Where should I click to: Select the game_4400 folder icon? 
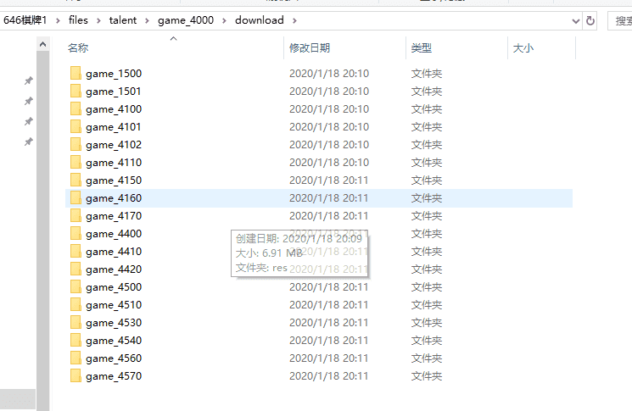[76, 234]
